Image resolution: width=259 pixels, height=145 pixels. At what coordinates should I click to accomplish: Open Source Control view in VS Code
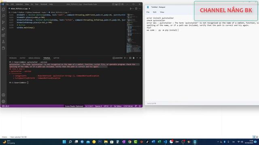tap(3, 23)
